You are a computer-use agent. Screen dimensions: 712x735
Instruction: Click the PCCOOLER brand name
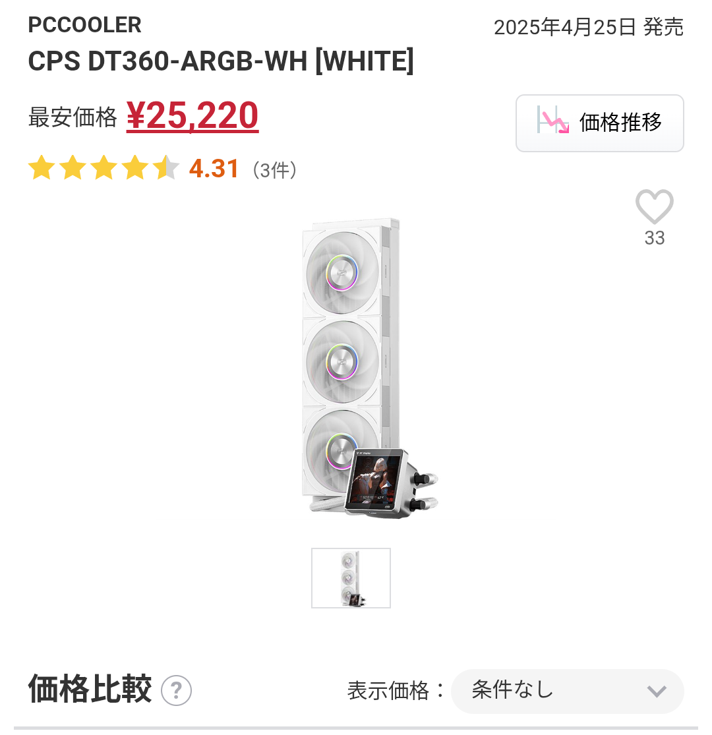84,25
